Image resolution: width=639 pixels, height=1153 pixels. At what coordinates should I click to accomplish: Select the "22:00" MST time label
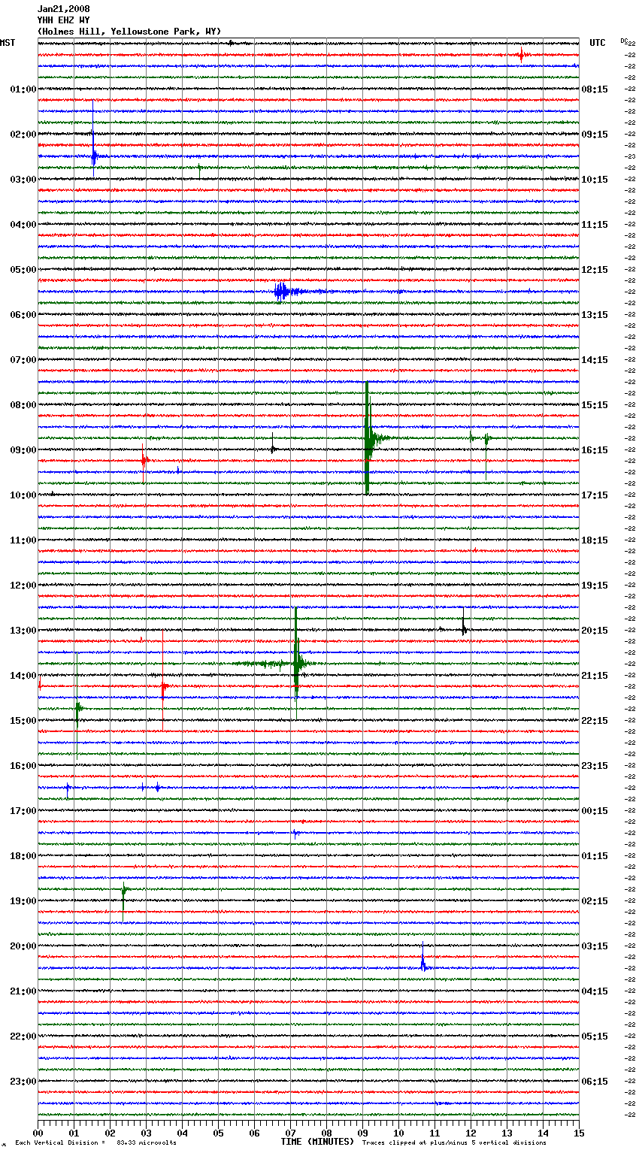23,1036
